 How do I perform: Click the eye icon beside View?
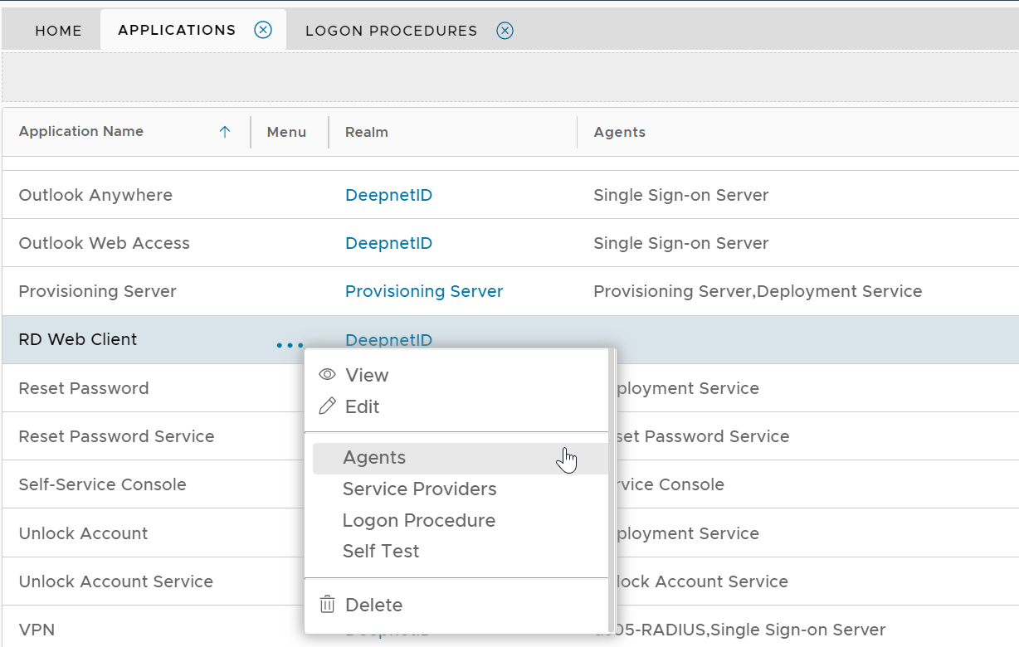click(327, 375)
